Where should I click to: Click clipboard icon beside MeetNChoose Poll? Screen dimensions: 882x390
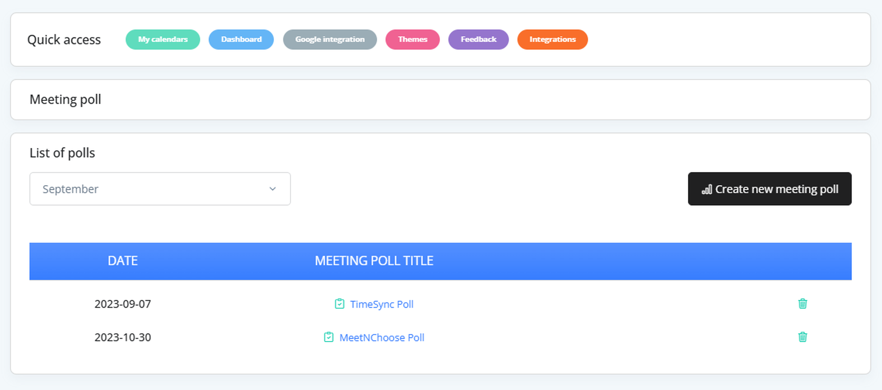tap(329, 337)
